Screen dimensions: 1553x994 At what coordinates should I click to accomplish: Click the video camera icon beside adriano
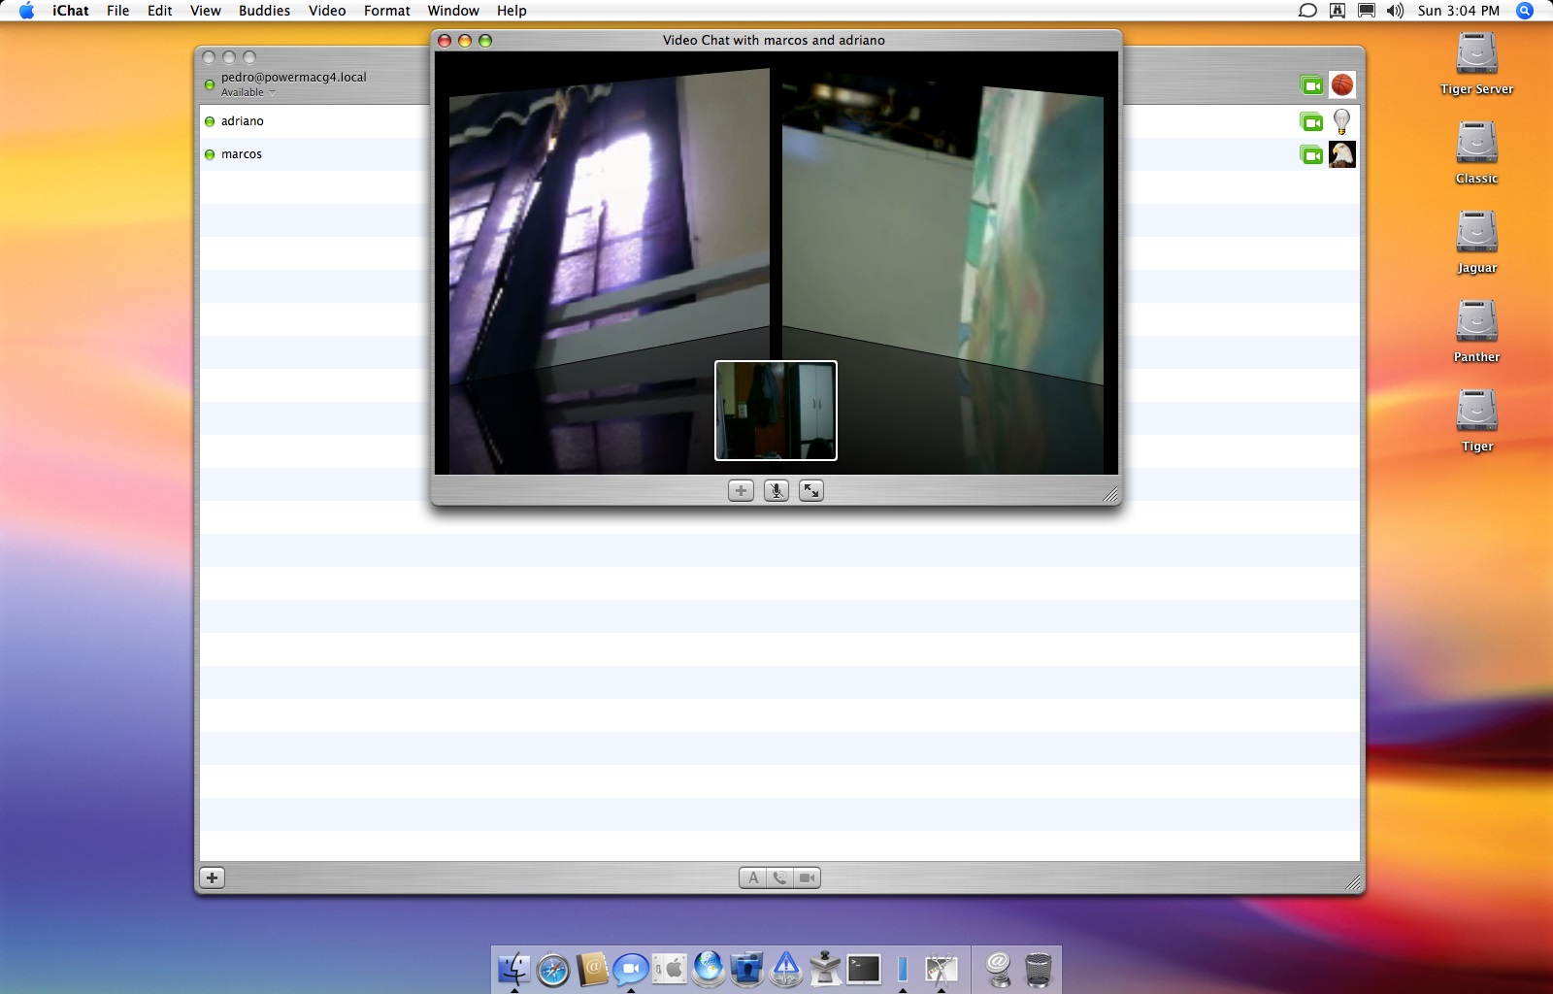pyautogui.click(x=1311, y=121)
